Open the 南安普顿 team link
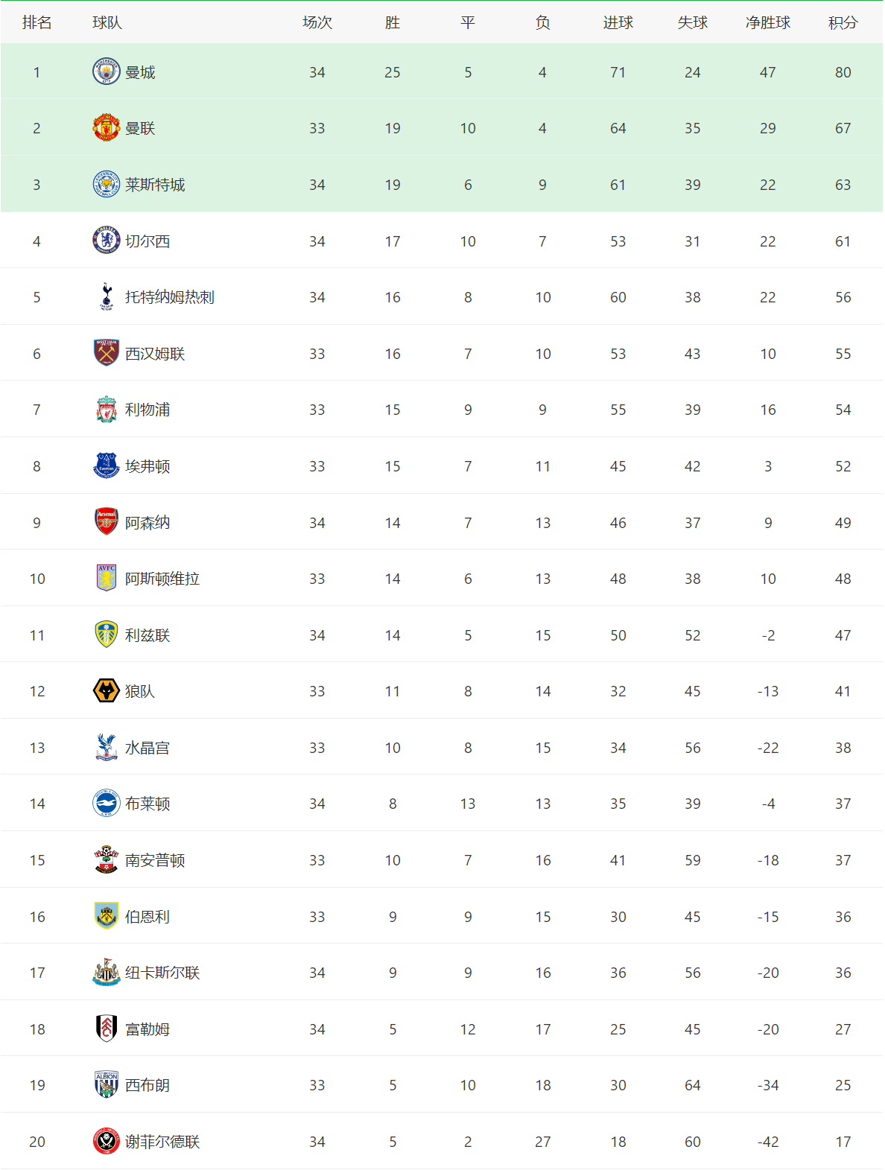The width and height of the screenshot is (885, 1170). click(x=155, y=860)
